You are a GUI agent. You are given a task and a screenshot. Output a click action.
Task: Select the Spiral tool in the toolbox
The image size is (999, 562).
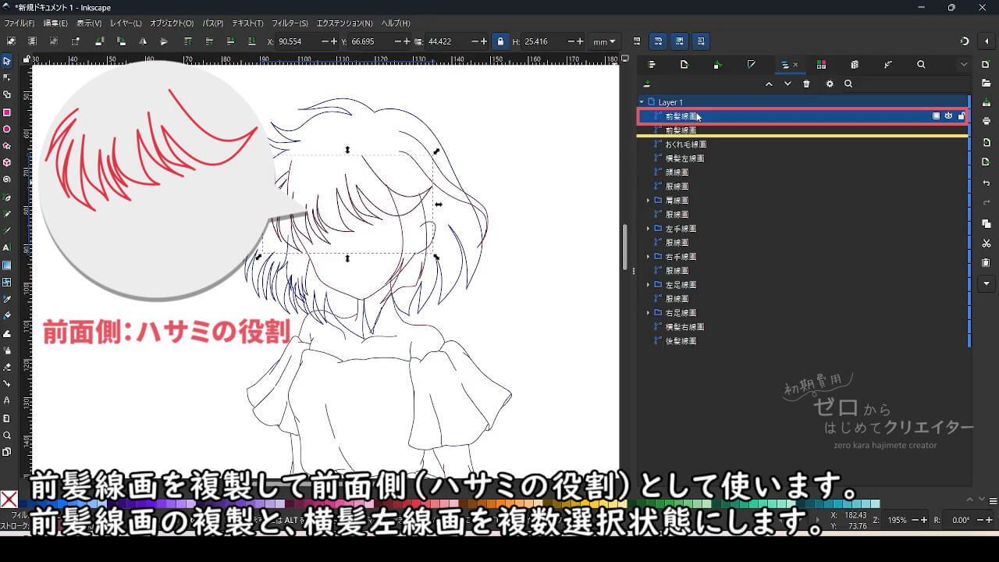click(x=7, y=180)
